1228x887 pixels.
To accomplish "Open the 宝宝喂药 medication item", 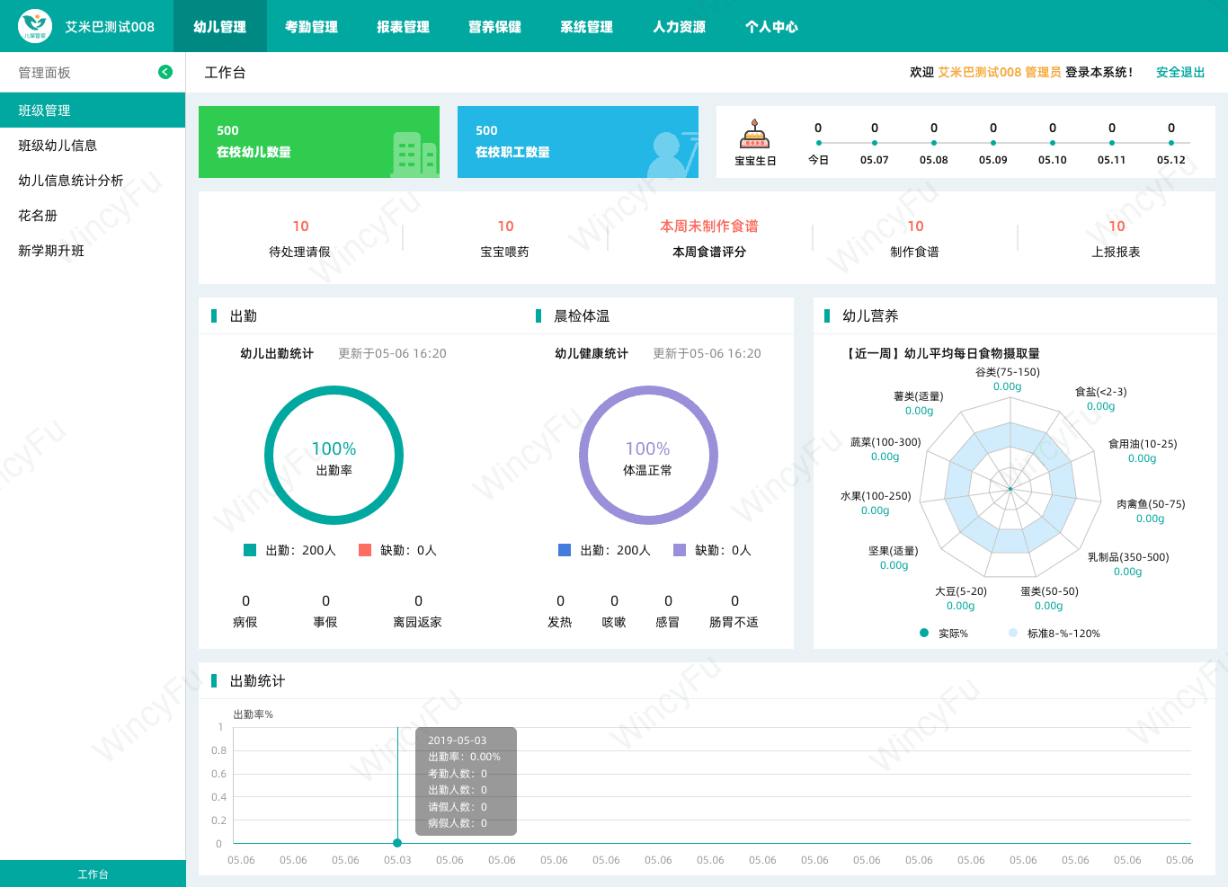I will 505,238.
